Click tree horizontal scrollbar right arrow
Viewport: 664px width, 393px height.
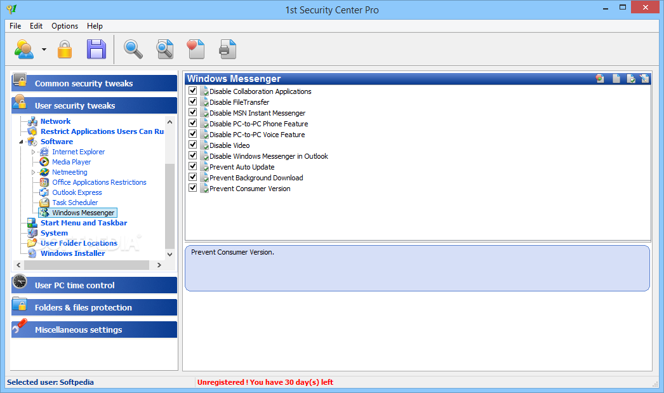tap(159, 265)
